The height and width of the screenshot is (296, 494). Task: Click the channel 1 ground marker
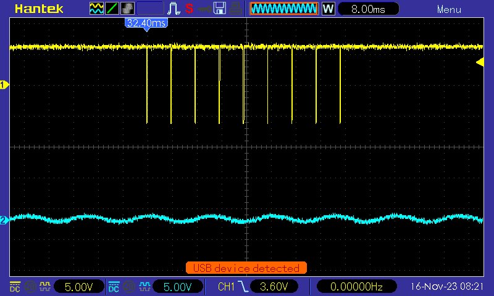4,84
